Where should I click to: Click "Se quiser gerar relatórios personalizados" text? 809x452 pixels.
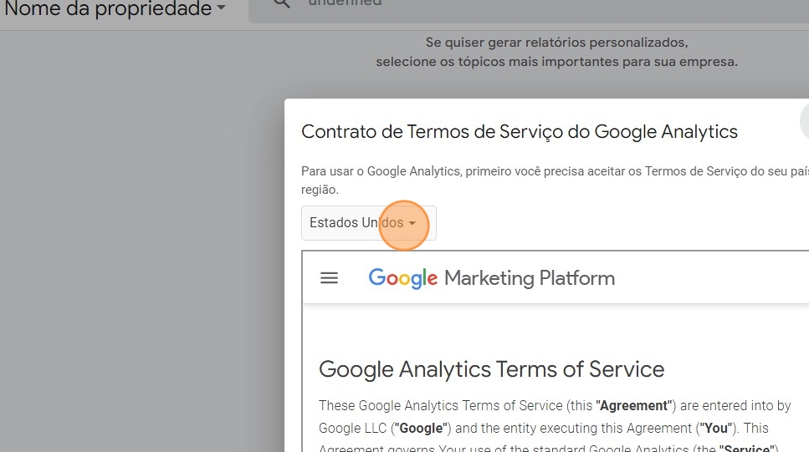(556, 42)
